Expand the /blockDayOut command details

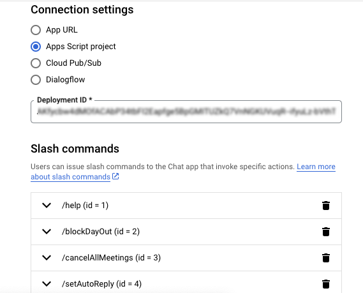click(x=47, y=232)
